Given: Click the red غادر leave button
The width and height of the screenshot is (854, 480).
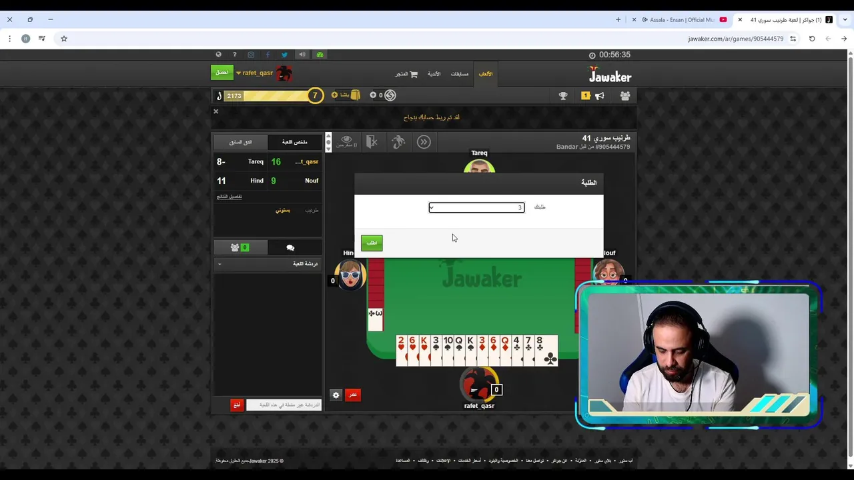Looking at the screenshot, I should click(352, 395).
